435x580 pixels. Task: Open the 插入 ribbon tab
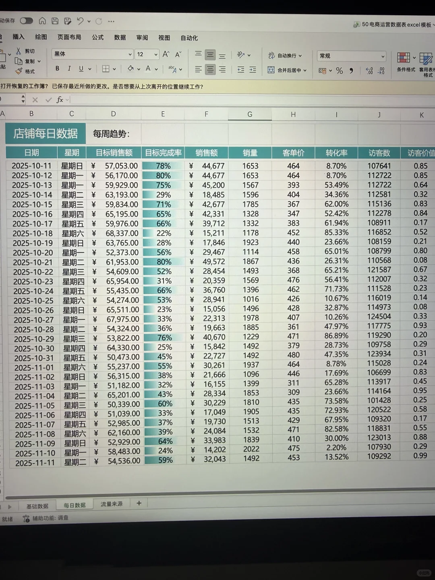tap(19, 37)
